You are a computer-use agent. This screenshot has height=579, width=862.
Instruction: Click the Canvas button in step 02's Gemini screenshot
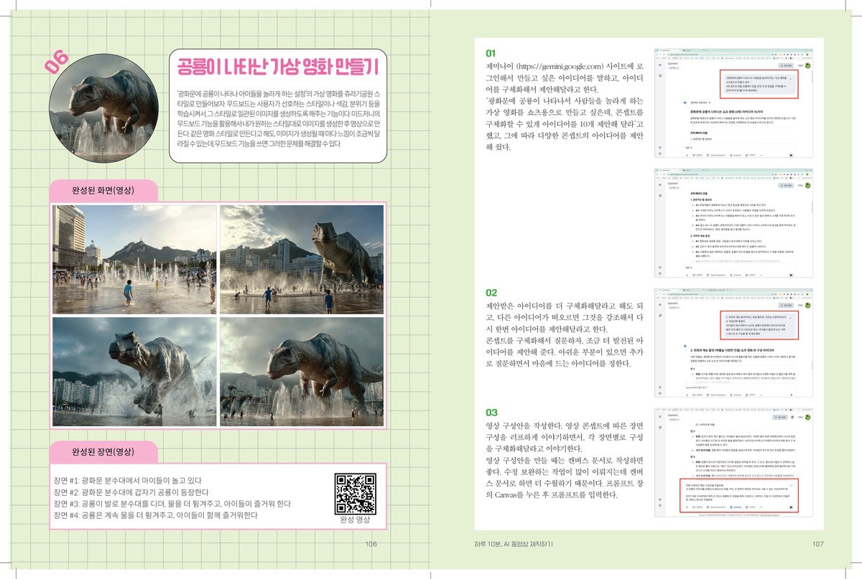tap(736, 395)
